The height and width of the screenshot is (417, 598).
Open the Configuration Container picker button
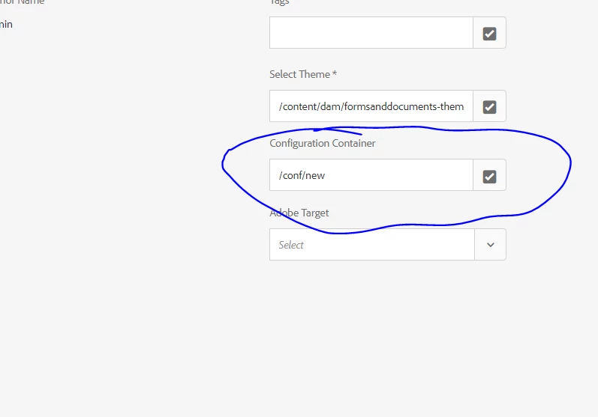point(490,176)
